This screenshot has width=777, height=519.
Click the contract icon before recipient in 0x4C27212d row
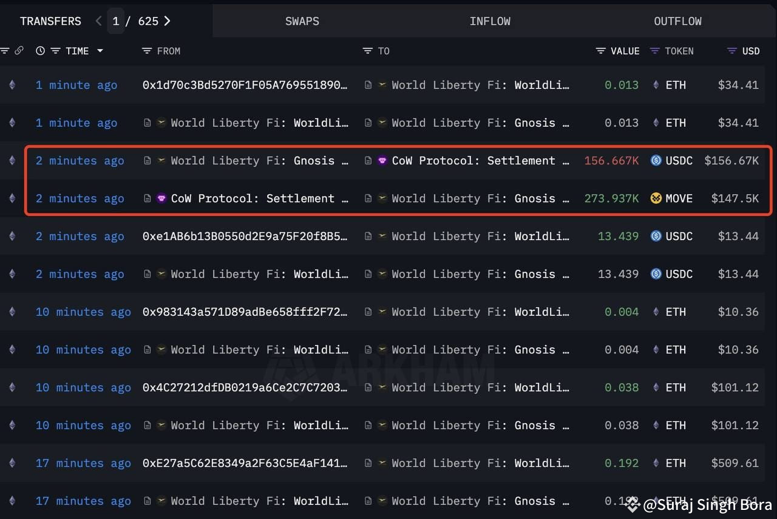click(x=368, y=387)
